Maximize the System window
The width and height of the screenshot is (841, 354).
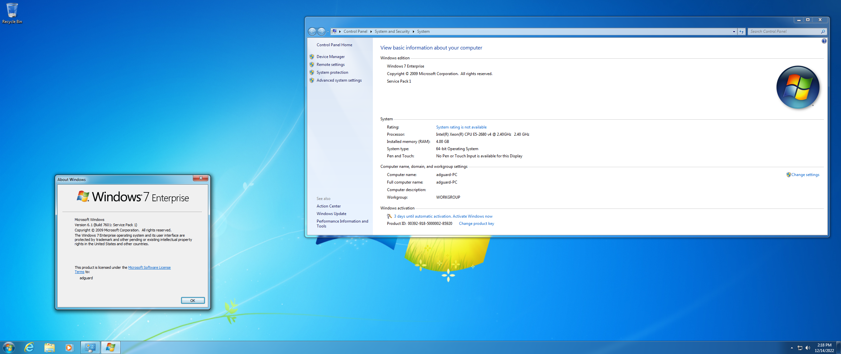808,20
